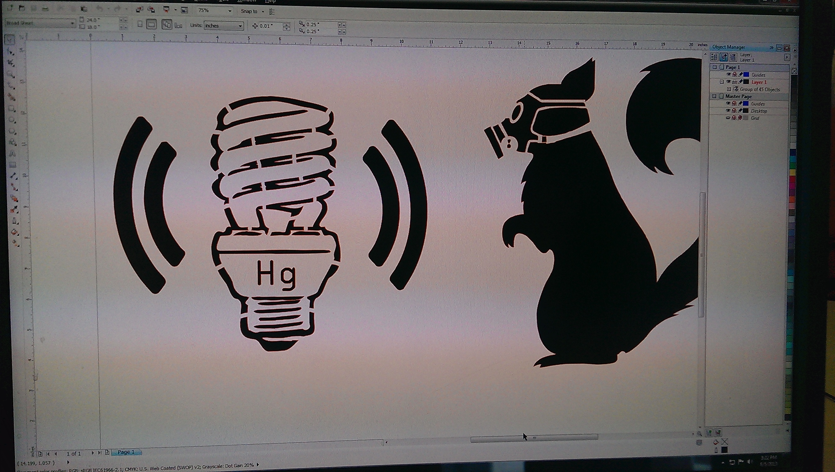Expand the Group of 45 Objects node
This screenshot has height=472, width=835.
729,89
